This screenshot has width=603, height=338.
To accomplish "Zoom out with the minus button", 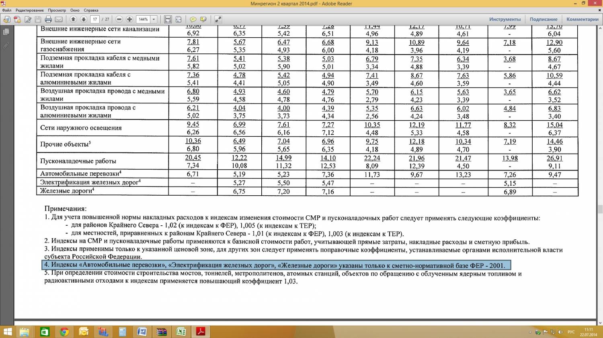I will click(119, 19).
